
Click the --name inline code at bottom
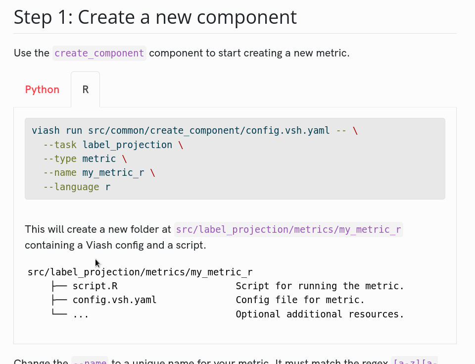(x=90, y=361)
